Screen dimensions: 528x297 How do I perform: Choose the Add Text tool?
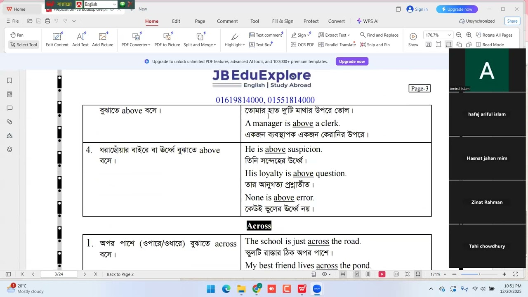pos(80,40)
